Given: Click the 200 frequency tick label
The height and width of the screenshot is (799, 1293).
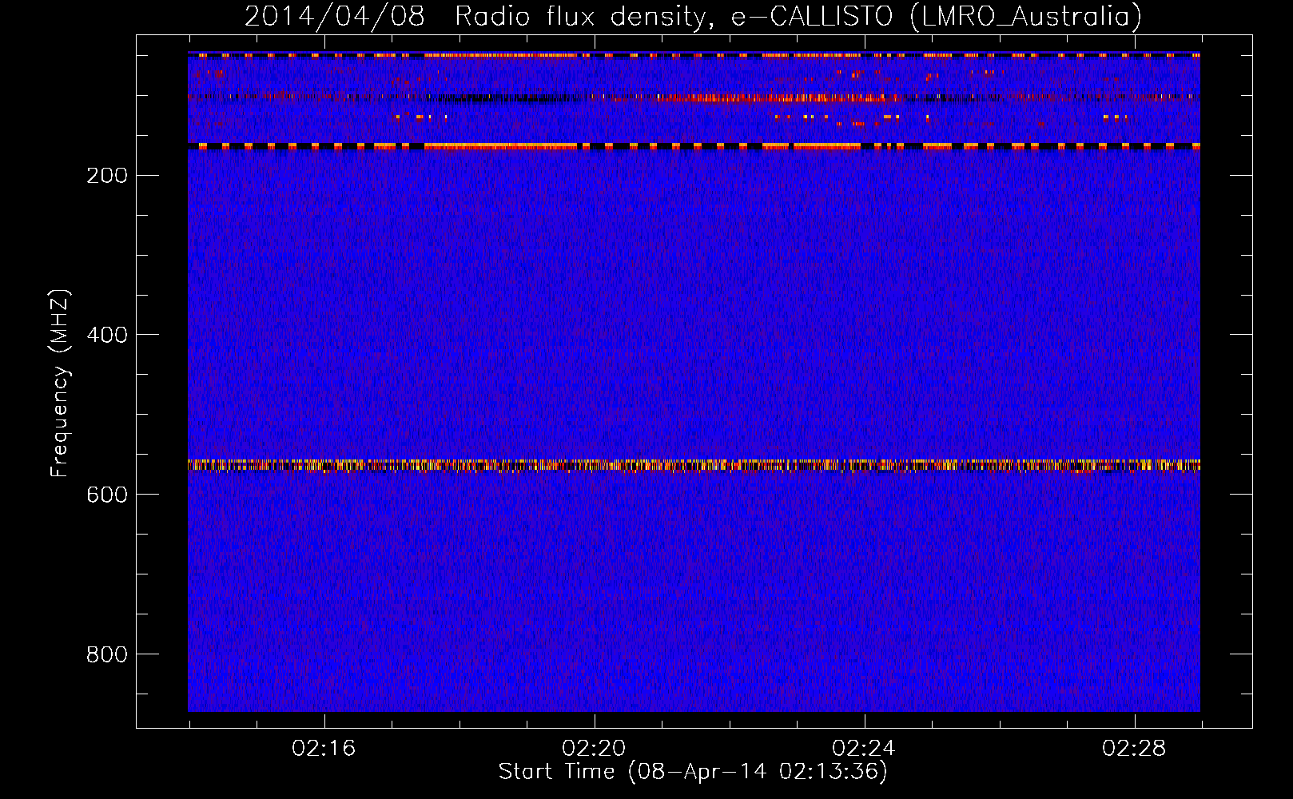Looking at the screenshot, I should point(107,175).
